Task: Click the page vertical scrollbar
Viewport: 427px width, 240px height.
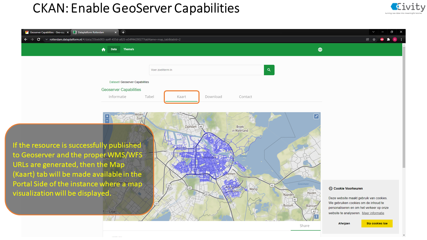Action: (x=404, y=107)
